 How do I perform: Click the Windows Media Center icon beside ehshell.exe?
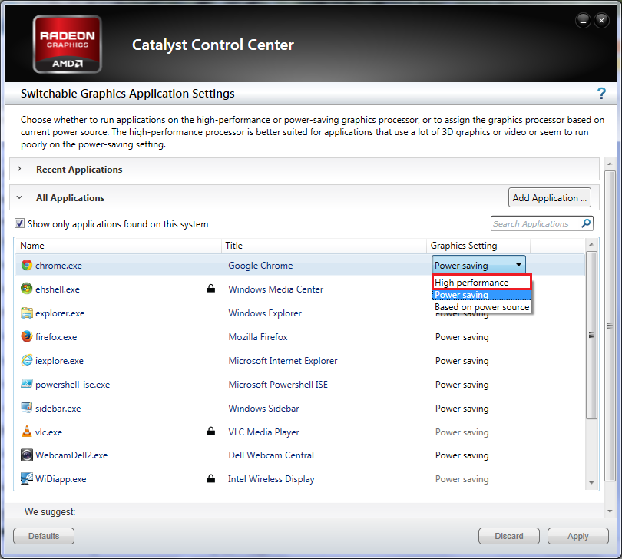(x=27, y=289)
